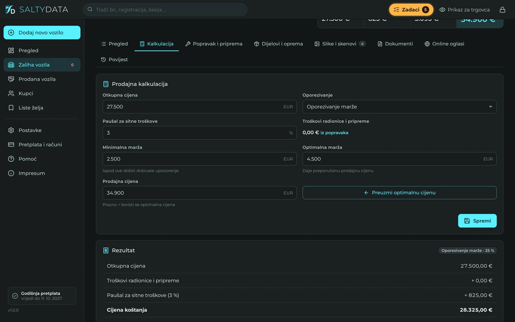Open Pretplata i računi page
The width and height of the screenshot is (515, 322).
point(42,145)
